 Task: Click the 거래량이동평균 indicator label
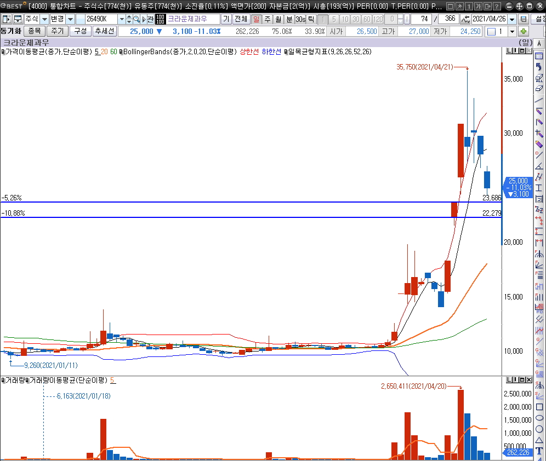coord(69,381)
